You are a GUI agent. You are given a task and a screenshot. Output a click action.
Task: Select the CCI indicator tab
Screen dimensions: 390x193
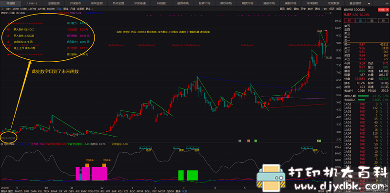tap(126, 191)
